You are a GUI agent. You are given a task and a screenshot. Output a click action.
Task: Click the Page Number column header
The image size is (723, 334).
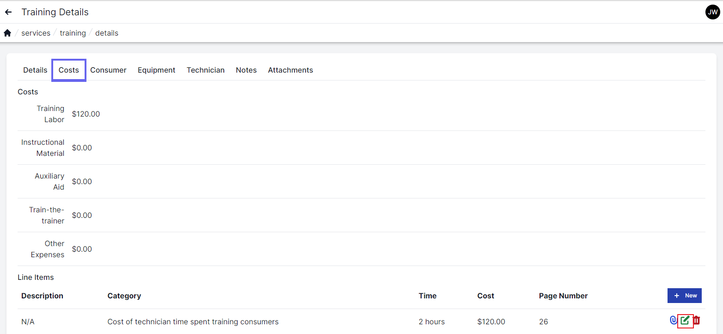(x=563, y=296)
